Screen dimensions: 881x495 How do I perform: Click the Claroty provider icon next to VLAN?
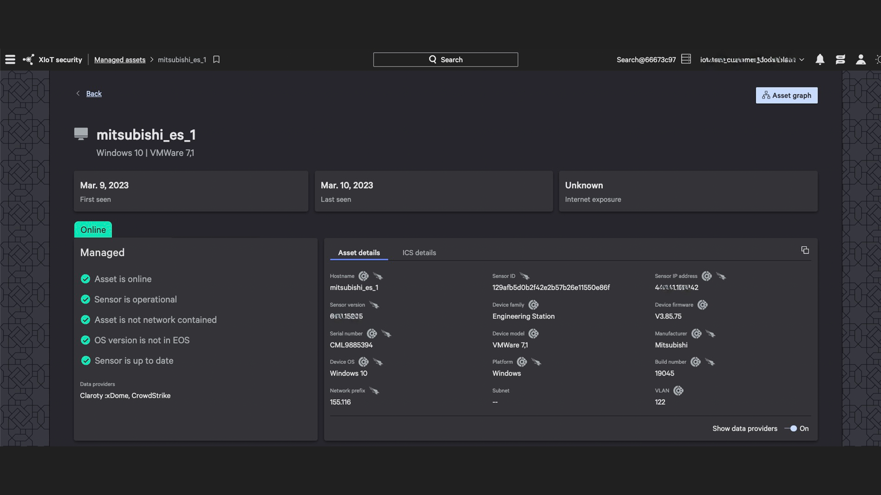[678, 390]
